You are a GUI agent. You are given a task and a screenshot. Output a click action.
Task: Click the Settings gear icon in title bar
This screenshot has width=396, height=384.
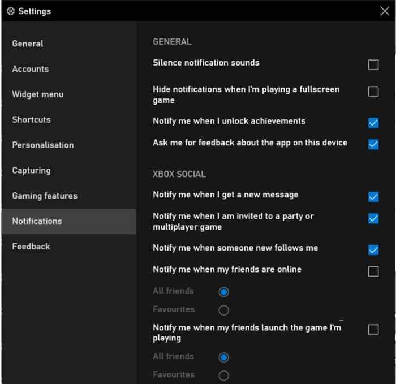pos(11,11)
